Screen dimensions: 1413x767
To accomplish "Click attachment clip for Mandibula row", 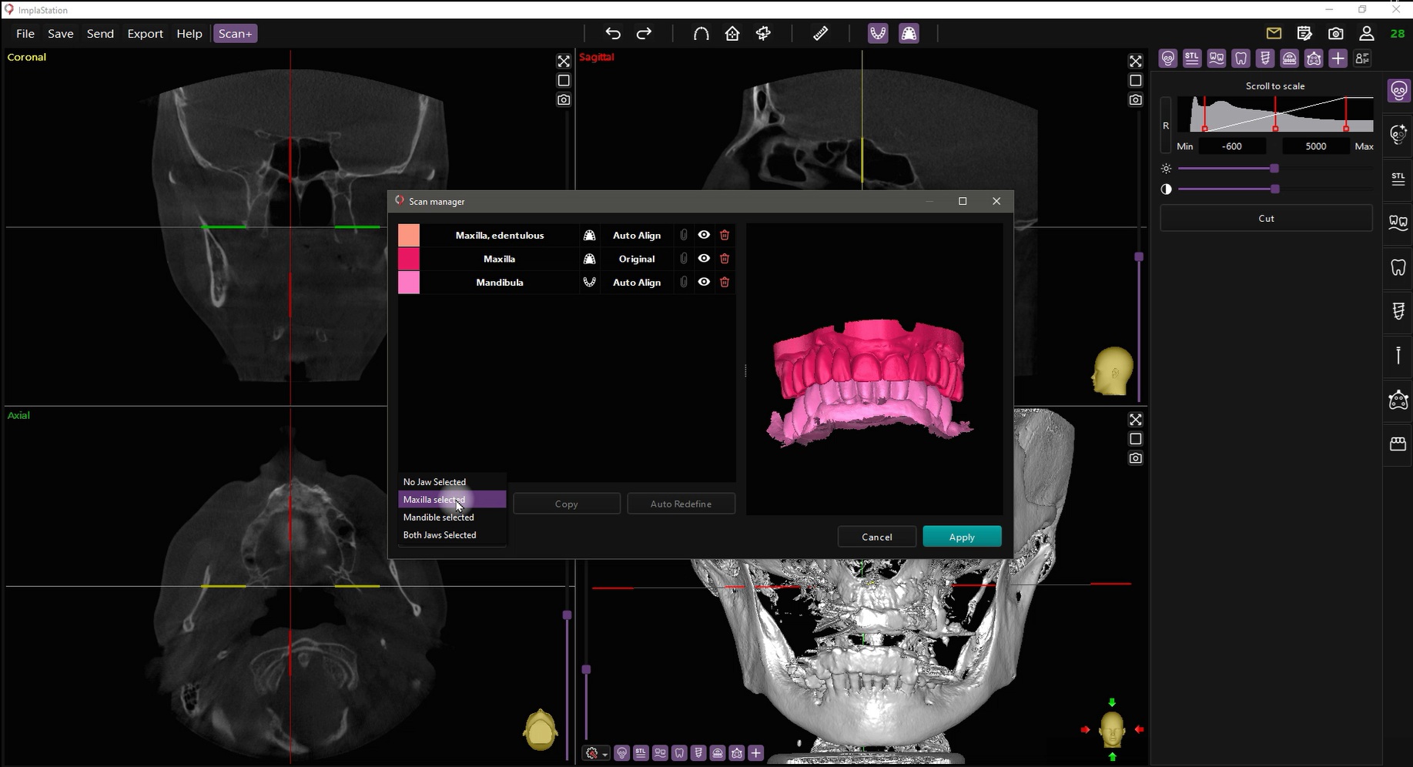I will (x=684, y=282).
